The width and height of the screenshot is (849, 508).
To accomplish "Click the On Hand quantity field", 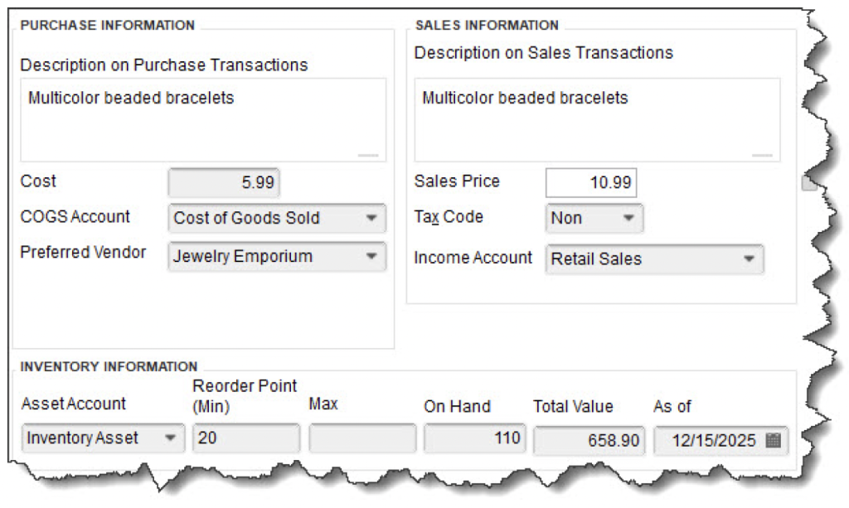I will pos(474,438).
